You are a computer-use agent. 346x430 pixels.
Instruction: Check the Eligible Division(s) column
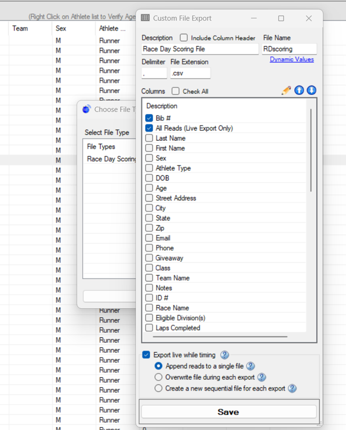pos(149,318)
